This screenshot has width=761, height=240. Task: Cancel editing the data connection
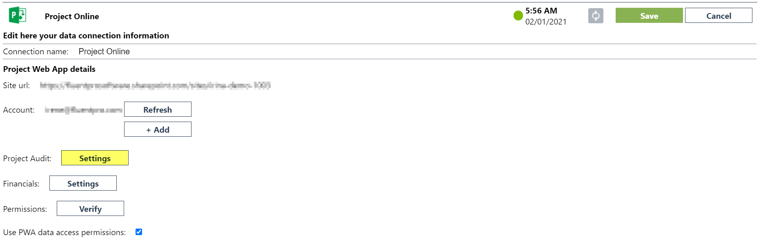(719, 16)
